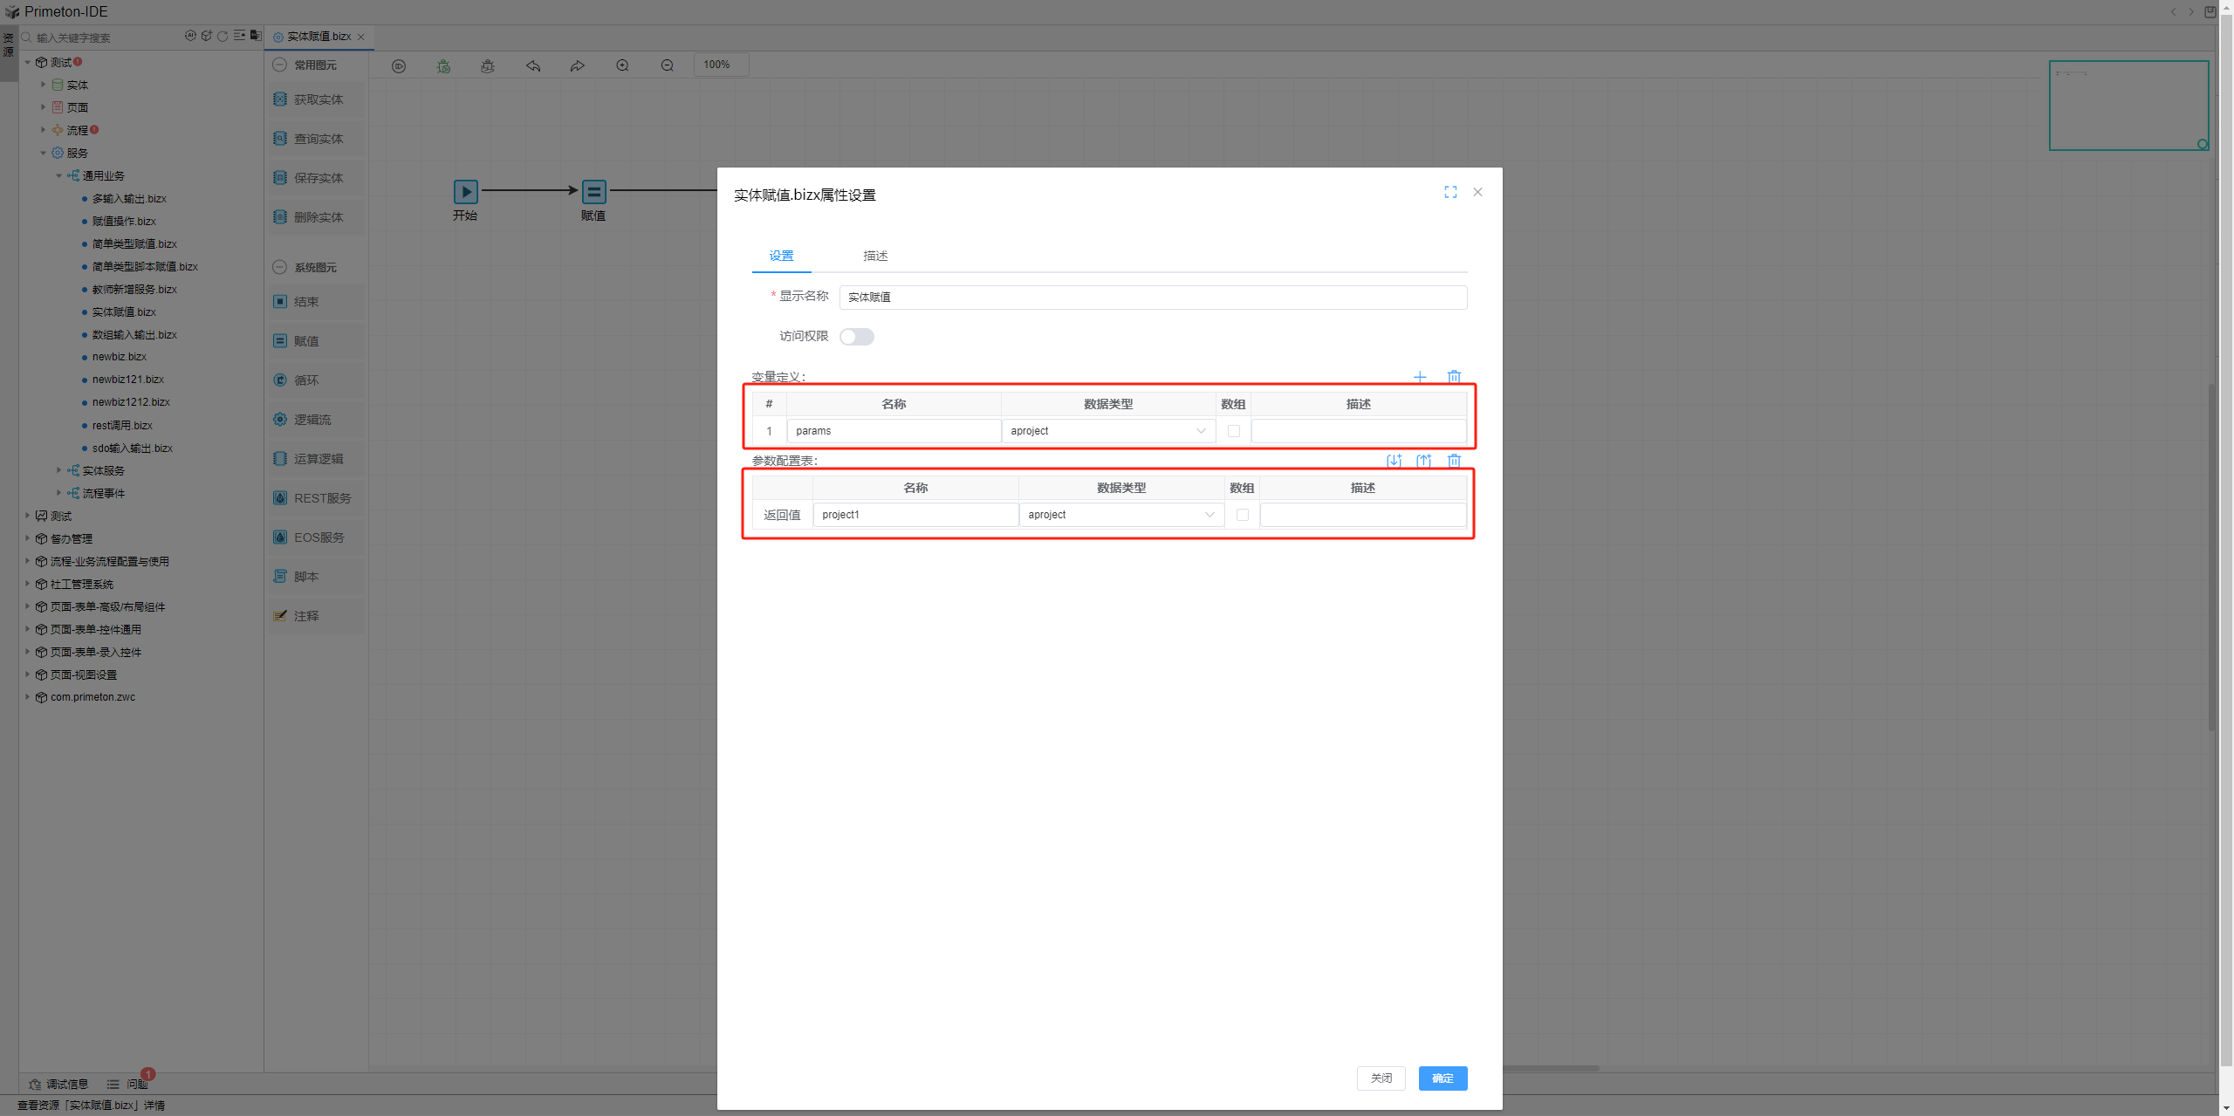Select the 实体赋值.bizx editor tab
The width and height of the screenshot is (2234, 1116).
click(319, 37)
